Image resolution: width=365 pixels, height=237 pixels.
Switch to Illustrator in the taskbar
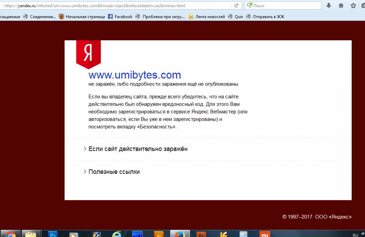point(159,234)
